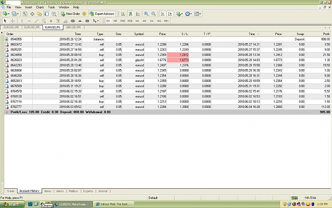Open the Charts menu

pyautogui.click(x=40, y=7)
